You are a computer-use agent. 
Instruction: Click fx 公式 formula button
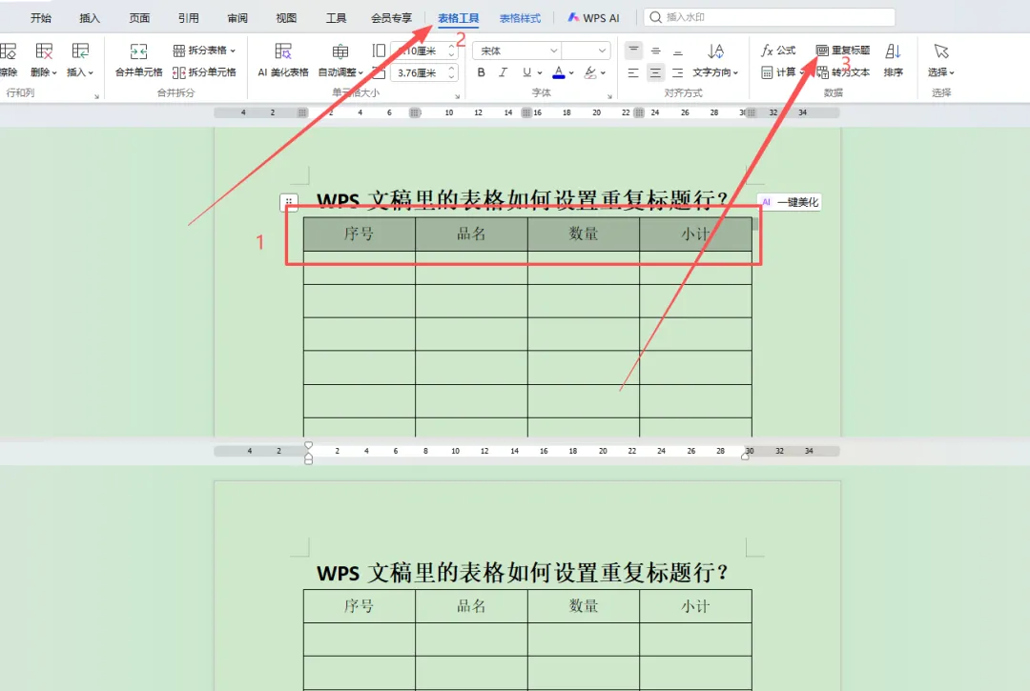778,51
